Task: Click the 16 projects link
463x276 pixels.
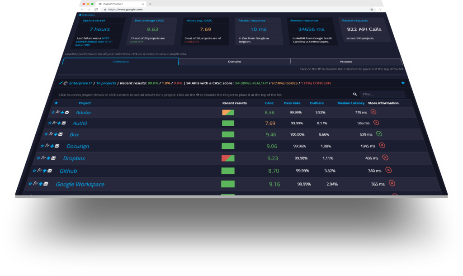Action: 106,83
